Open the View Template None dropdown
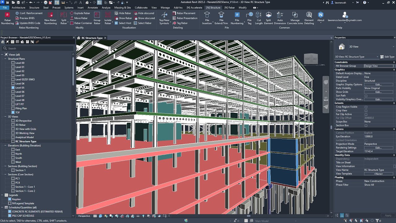 (378, 174)
